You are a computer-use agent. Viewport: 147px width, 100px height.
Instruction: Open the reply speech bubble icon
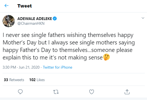point(20,92)
